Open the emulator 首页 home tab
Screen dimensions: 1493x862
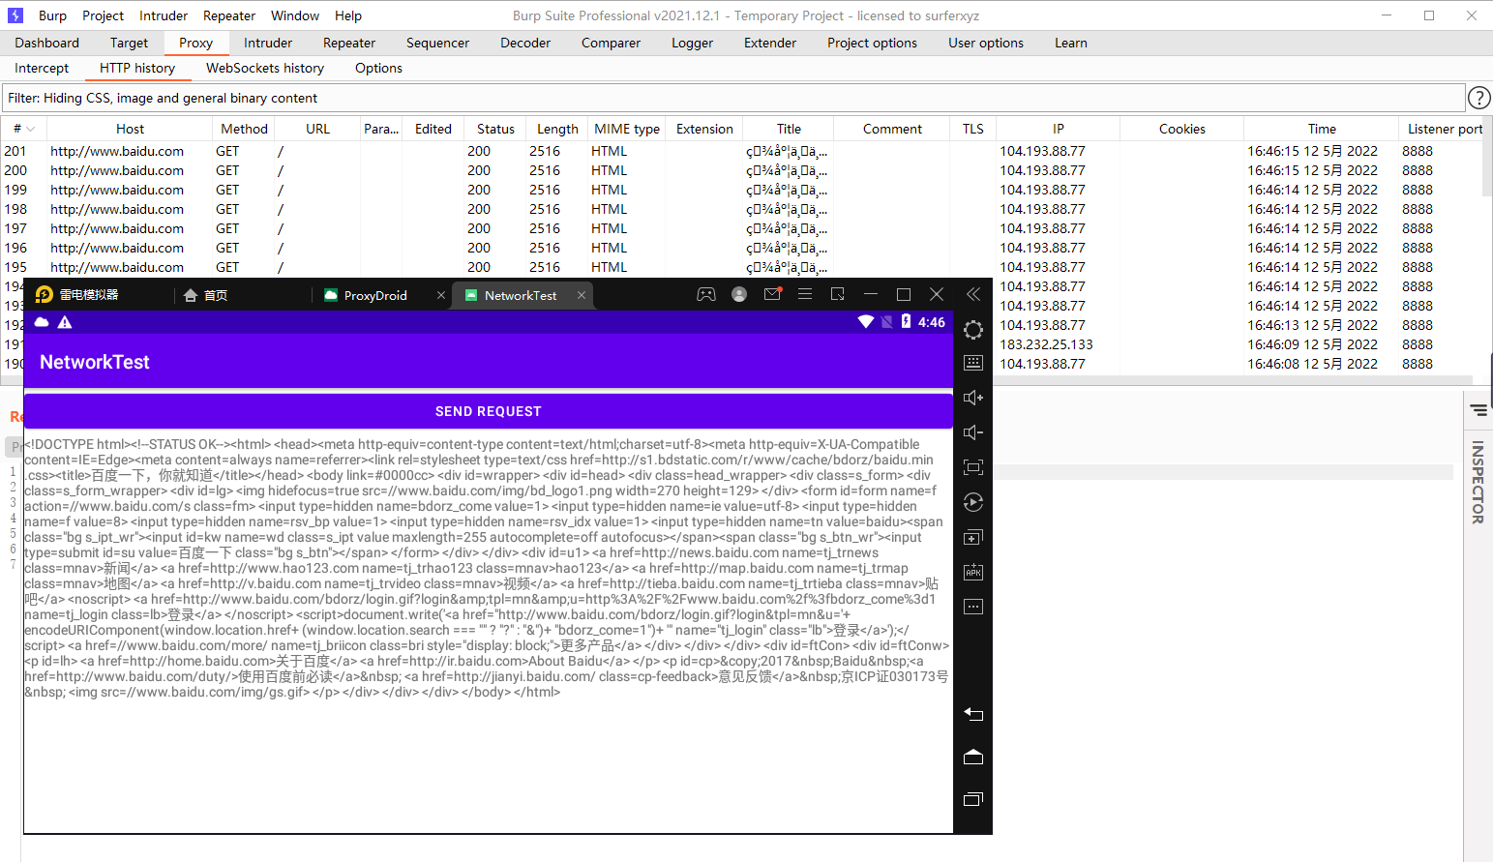click(205, 295)
